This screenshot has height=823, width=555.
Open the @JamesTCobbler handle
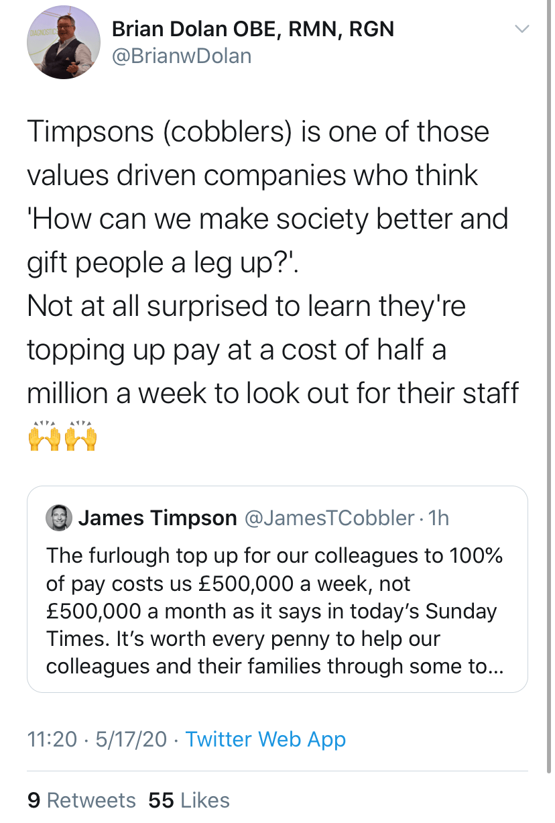[x=330, y=518]
